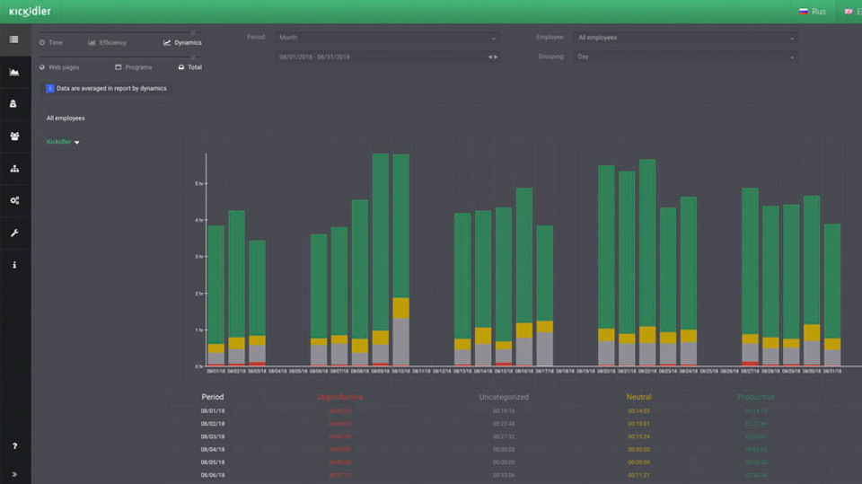The width and height of the screenshot is (862, 484).
Task: Click the Period column header
Action: pos(212,397)
